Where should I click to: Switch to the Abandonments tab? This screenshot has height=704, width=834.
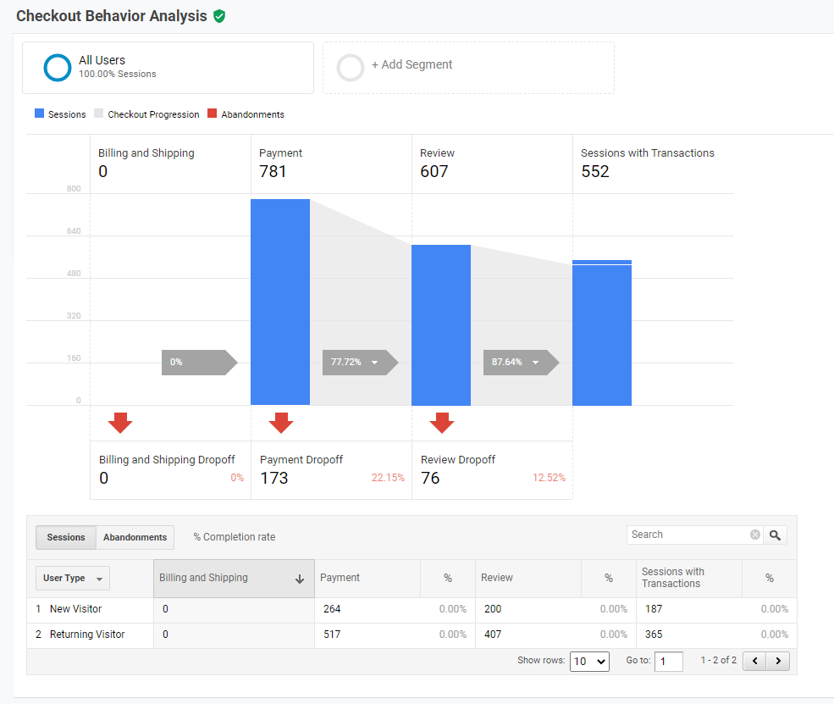pos(135,537)
